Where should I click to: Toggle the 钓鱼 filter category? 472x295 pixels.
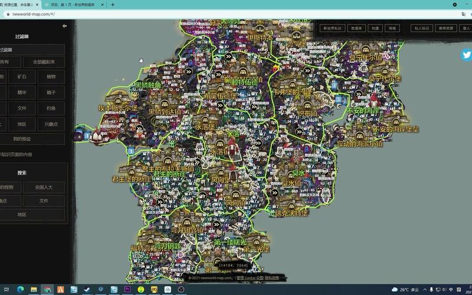pyautogui.click(x=51, y=109)
